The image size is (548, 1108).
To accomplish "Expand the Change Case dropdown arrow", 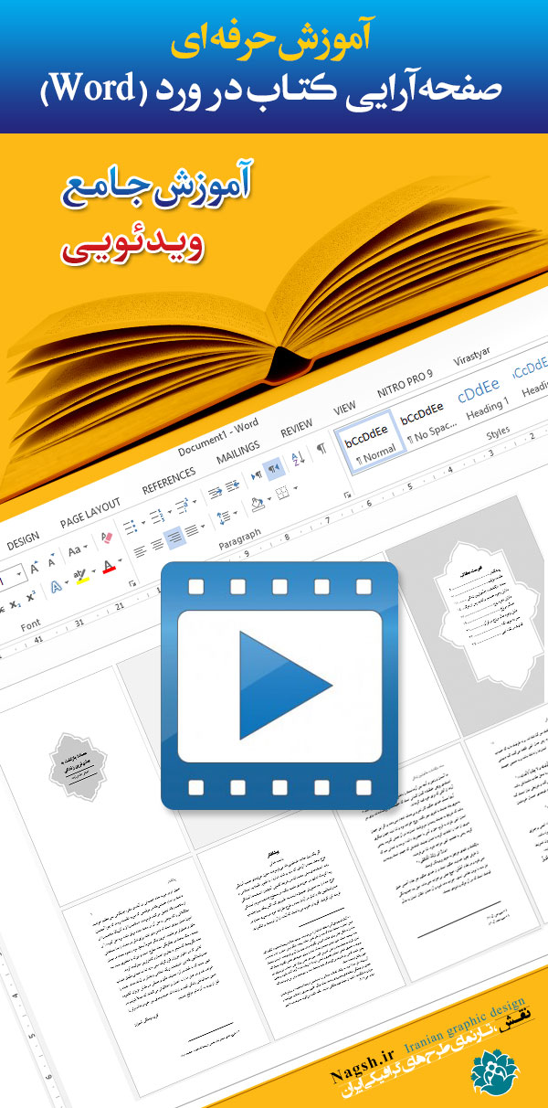I will point(86,547).
